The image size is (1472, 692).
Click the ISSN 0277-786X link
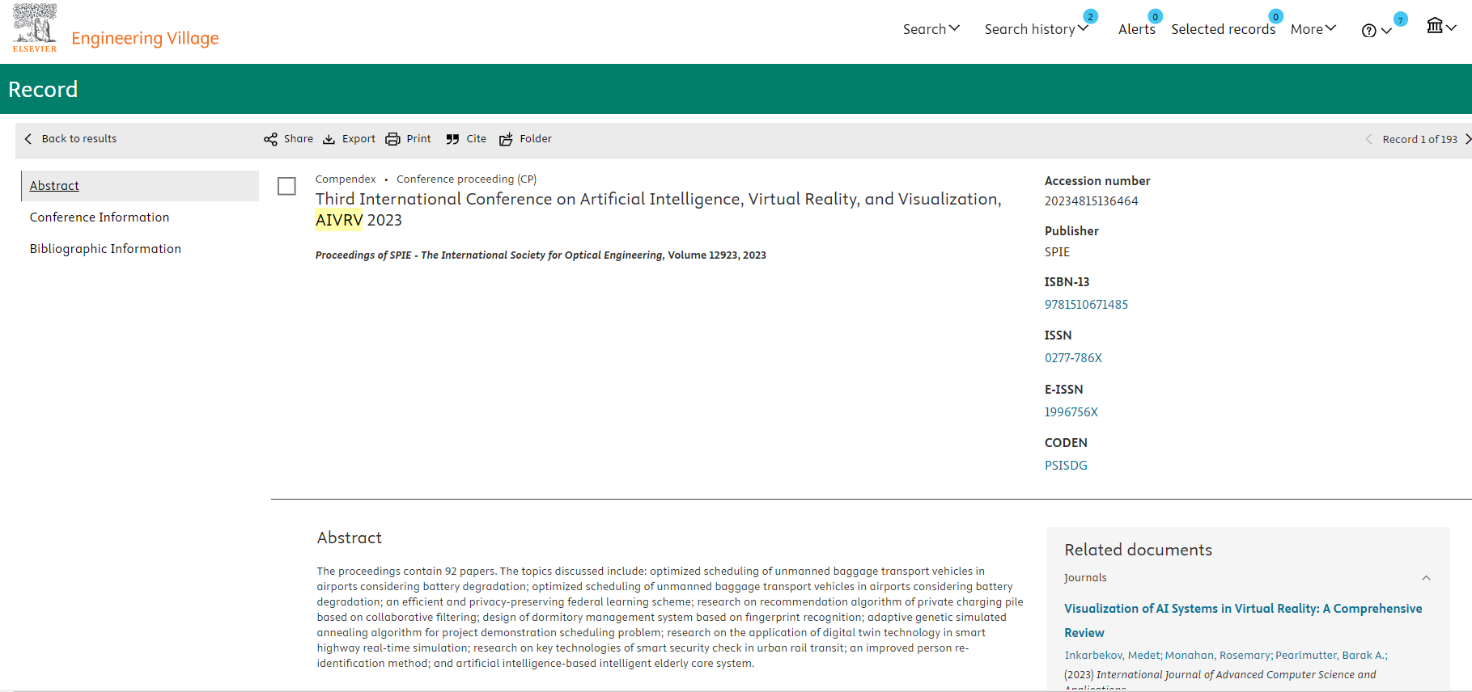(1073, 358)
